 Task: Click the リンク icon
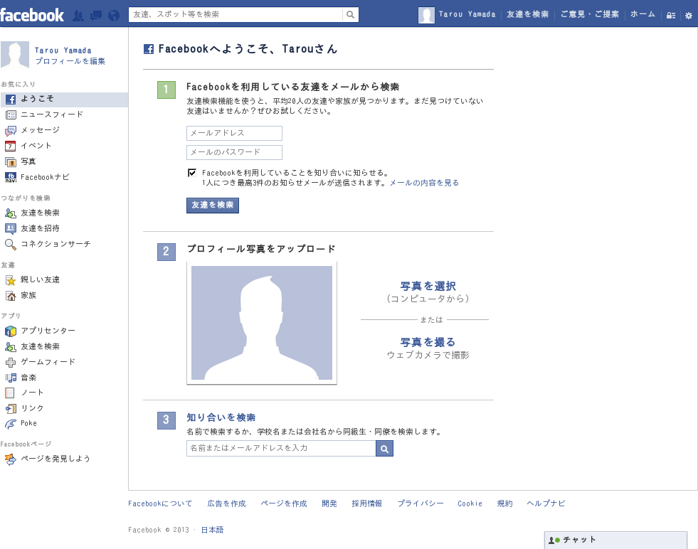[x=11, y=408]
